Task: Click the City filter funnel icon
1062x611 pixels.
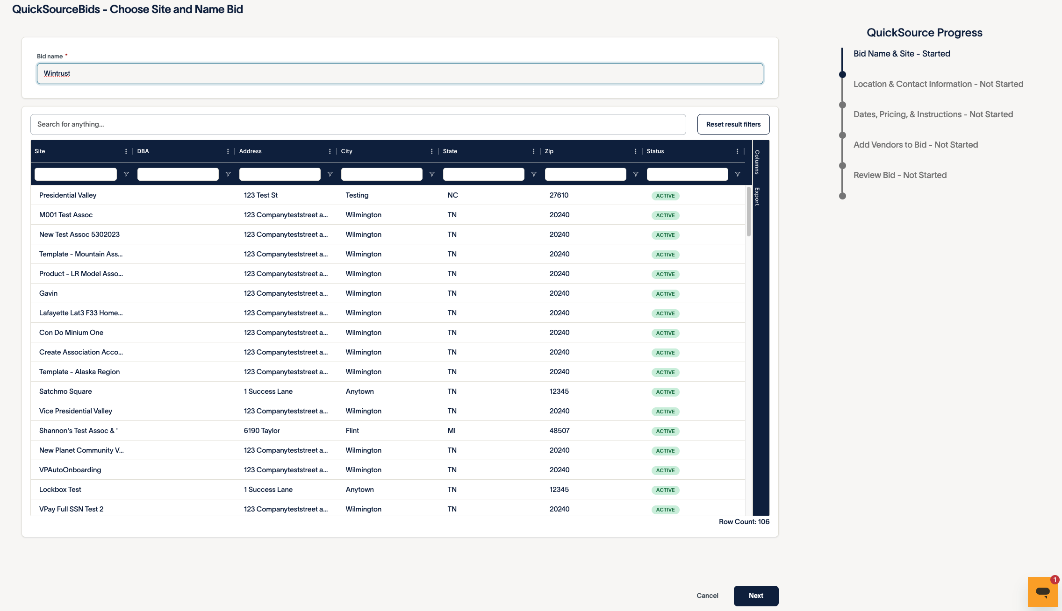Action: point(432,174)
